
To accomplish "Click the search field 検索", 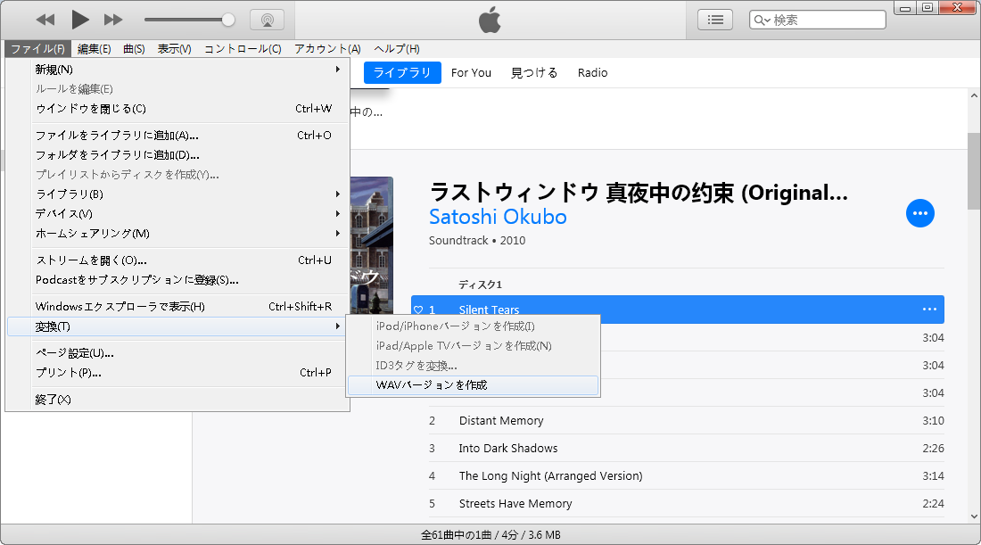I will tap(817, 20).
